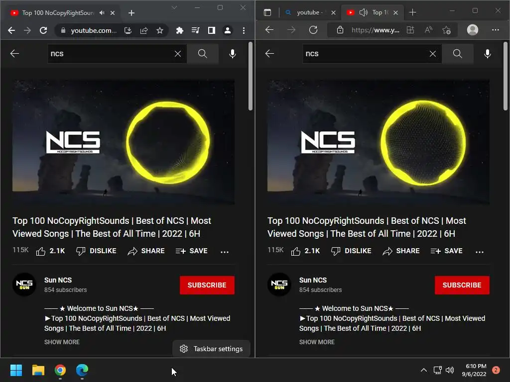Open Edge's Settings and more ellipsis
Screen dimensions: 510x382
pyautogui.click(x=496, y=30)
